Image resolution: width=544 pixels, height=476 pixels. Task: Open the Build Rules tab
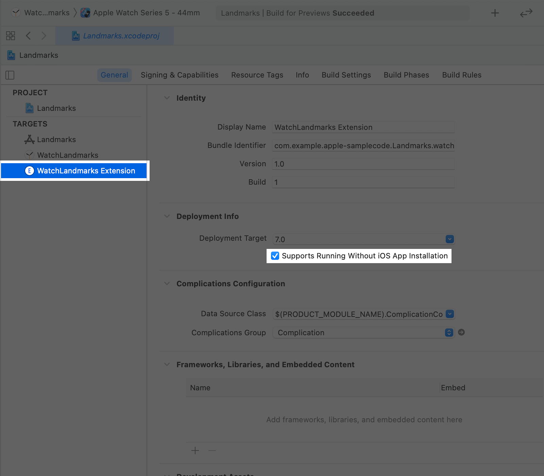pos(462,75)
